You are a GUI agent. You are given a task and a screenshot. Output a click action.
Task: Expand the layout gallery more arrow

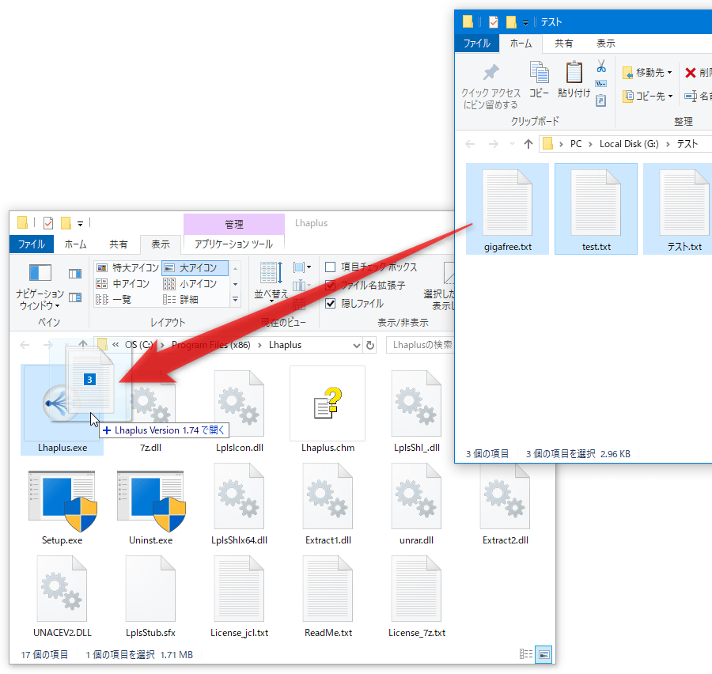(x=235, y=299)
